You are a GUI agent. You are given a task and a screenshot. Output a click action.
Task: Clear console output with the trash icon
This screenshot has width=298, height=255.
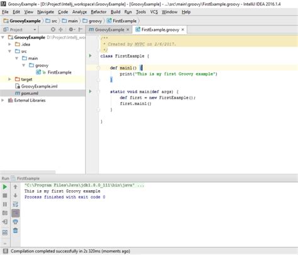click(15, 230)
